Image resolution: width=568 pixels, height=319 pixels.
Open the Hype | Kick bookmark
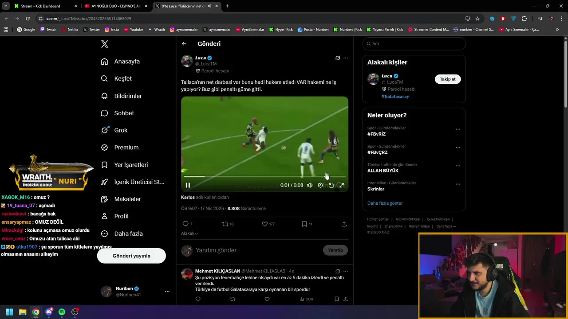point(280,30)
